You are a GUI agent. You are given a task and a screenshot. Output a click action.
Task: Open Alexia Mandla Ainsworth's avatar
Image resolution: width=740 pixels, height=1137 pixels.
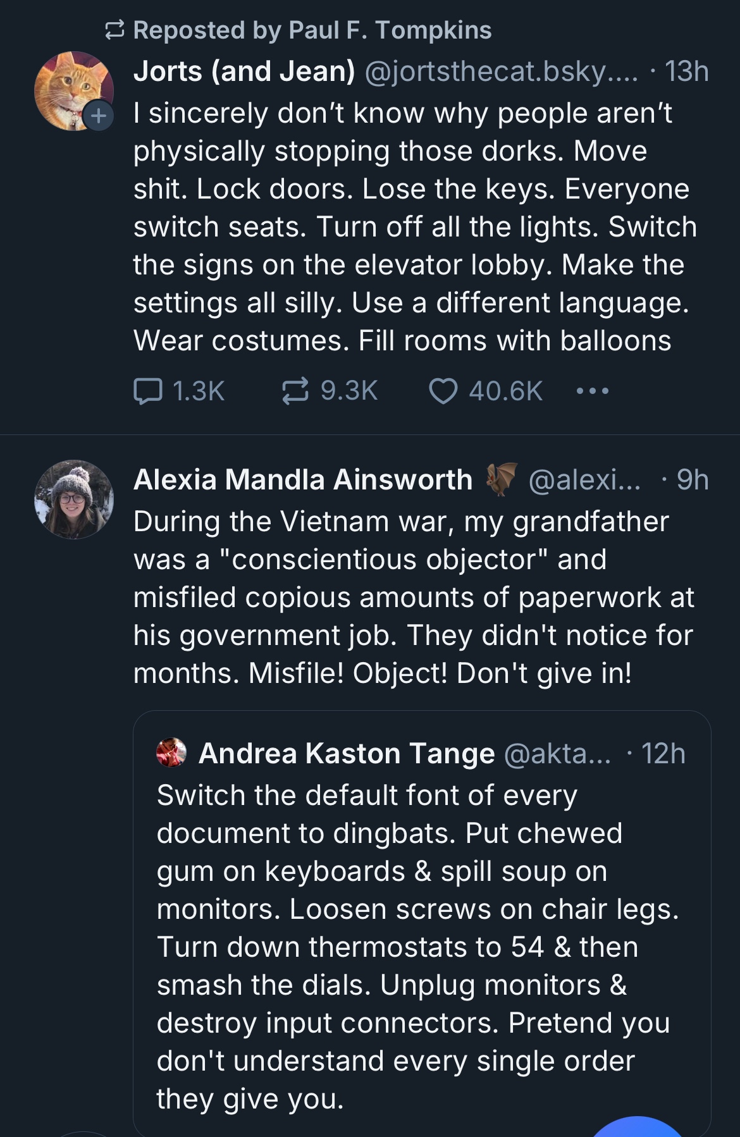click(x=74, y=500)
